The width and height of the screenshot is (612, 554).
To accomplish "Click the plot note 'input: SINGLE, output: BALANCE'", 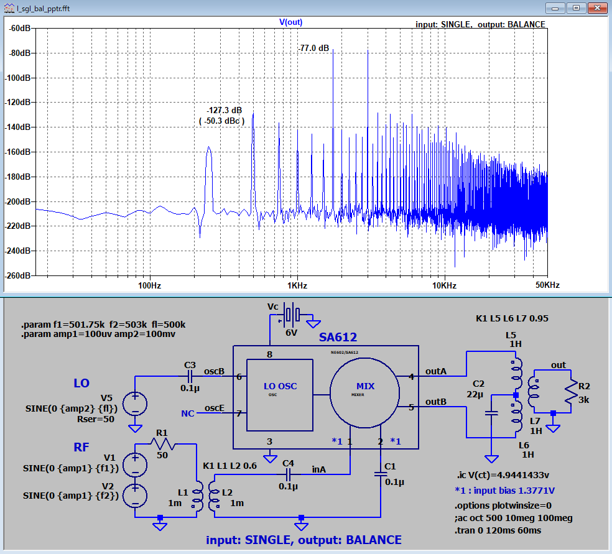I will click(x=480, y=24).
